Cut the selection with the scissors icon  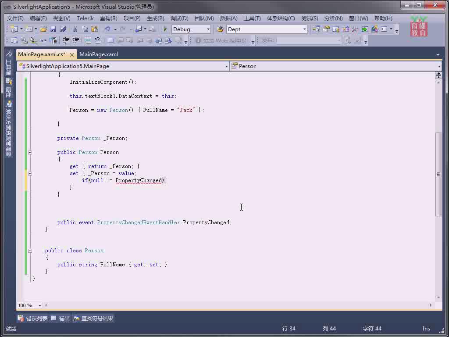[75, 29]
